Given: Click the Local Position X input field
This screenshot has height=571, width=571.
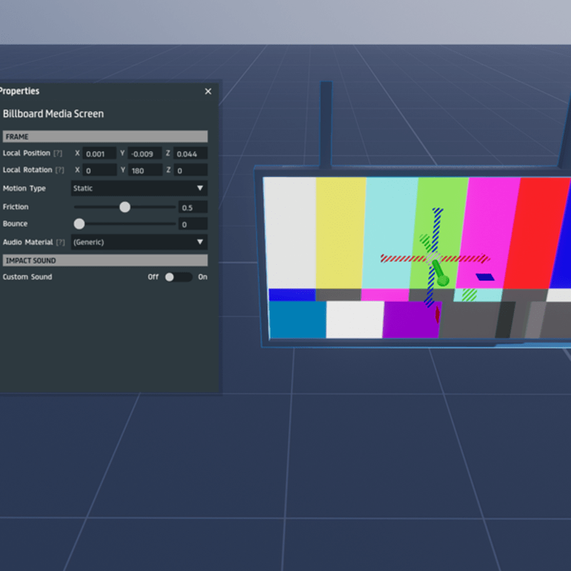Looking at the screenshot, I should (99, 153).
